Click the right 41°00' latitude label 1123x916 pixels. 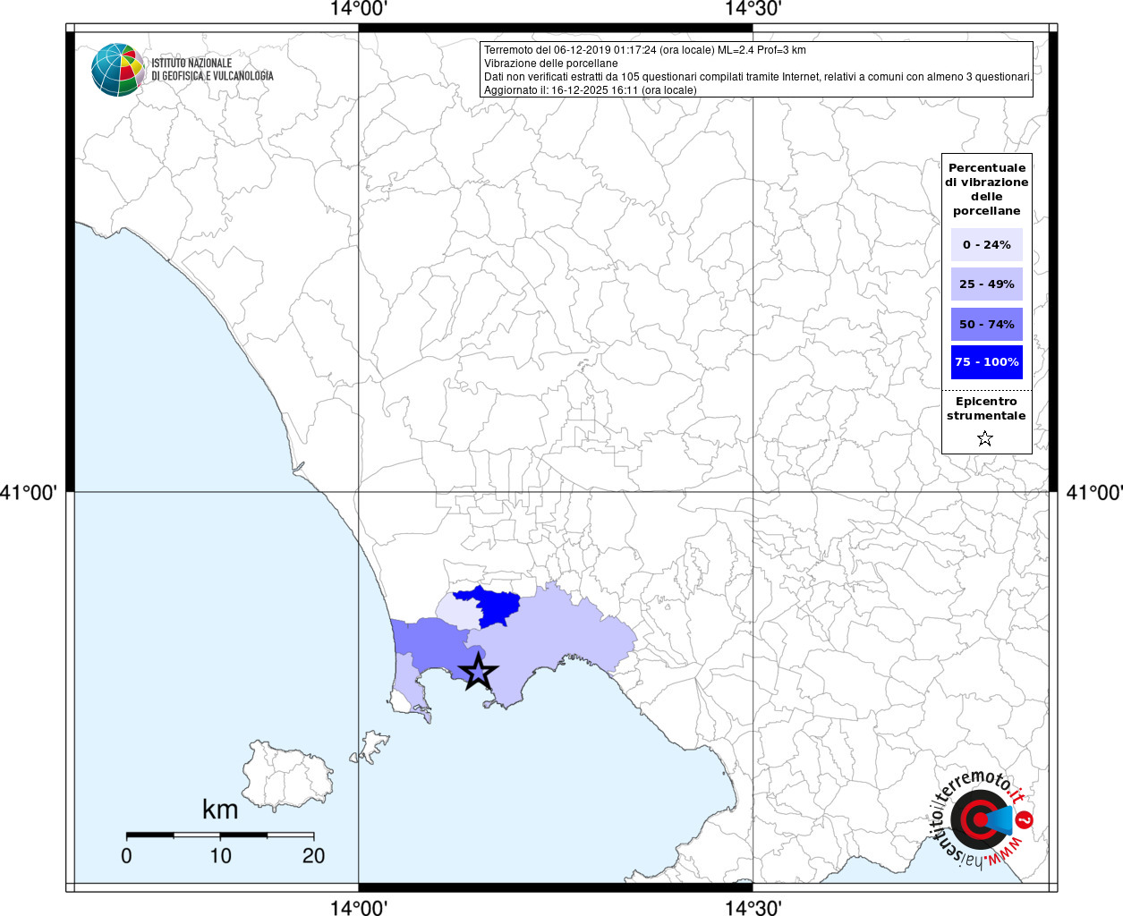pos(1093,492)
